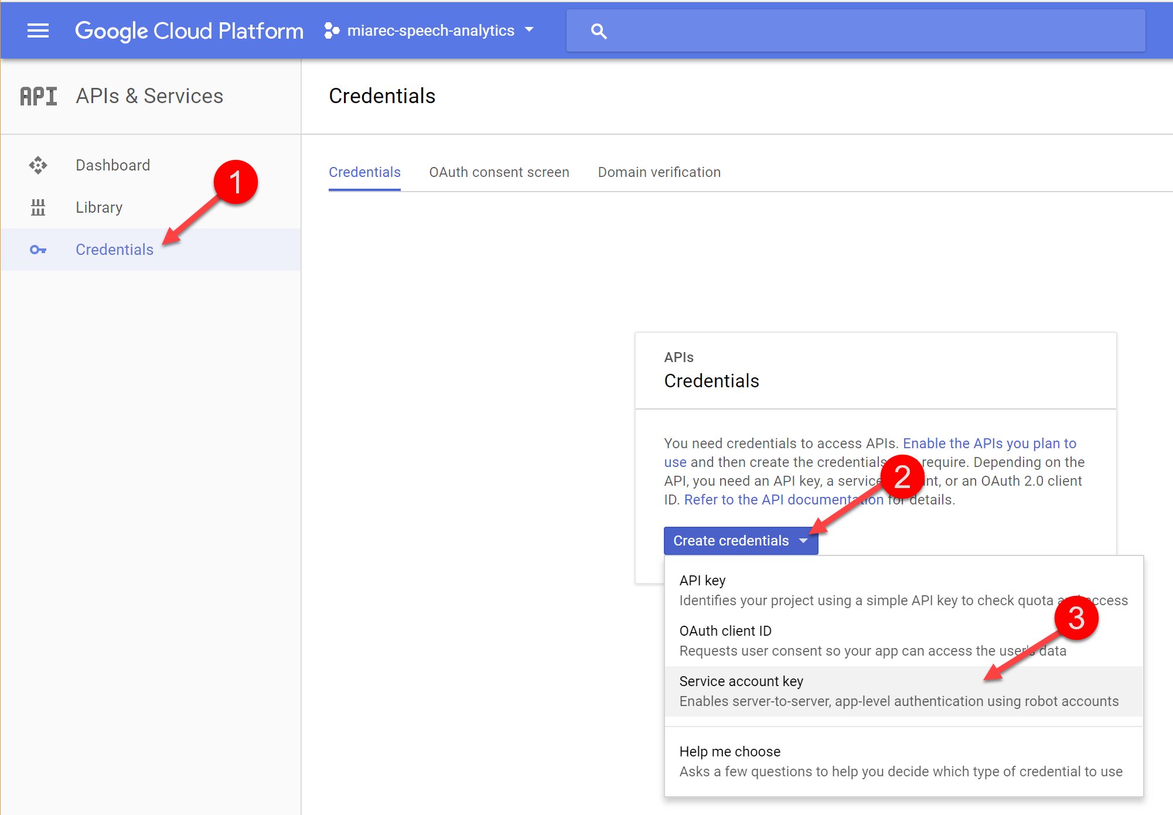Choose Service account key option
Image resolution: width=1173 pixels, height=815 pixels.
pyautogui.click(x=903, y=691)
